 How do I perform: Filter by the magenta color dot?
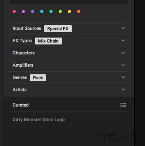click(x=23, y=11)
